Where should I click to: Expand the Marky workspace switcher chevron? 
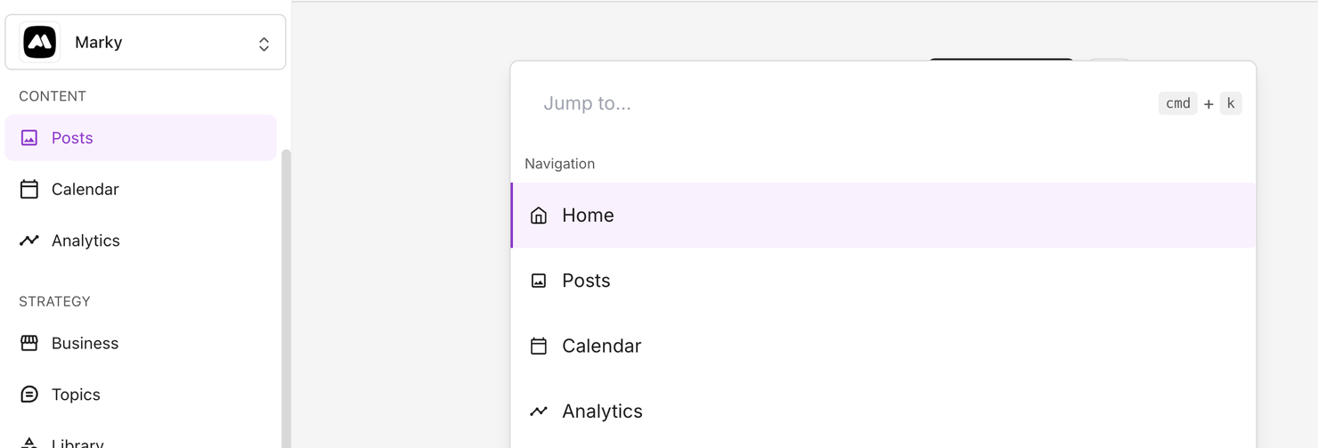pyautogui.click(x=264, y=44)
